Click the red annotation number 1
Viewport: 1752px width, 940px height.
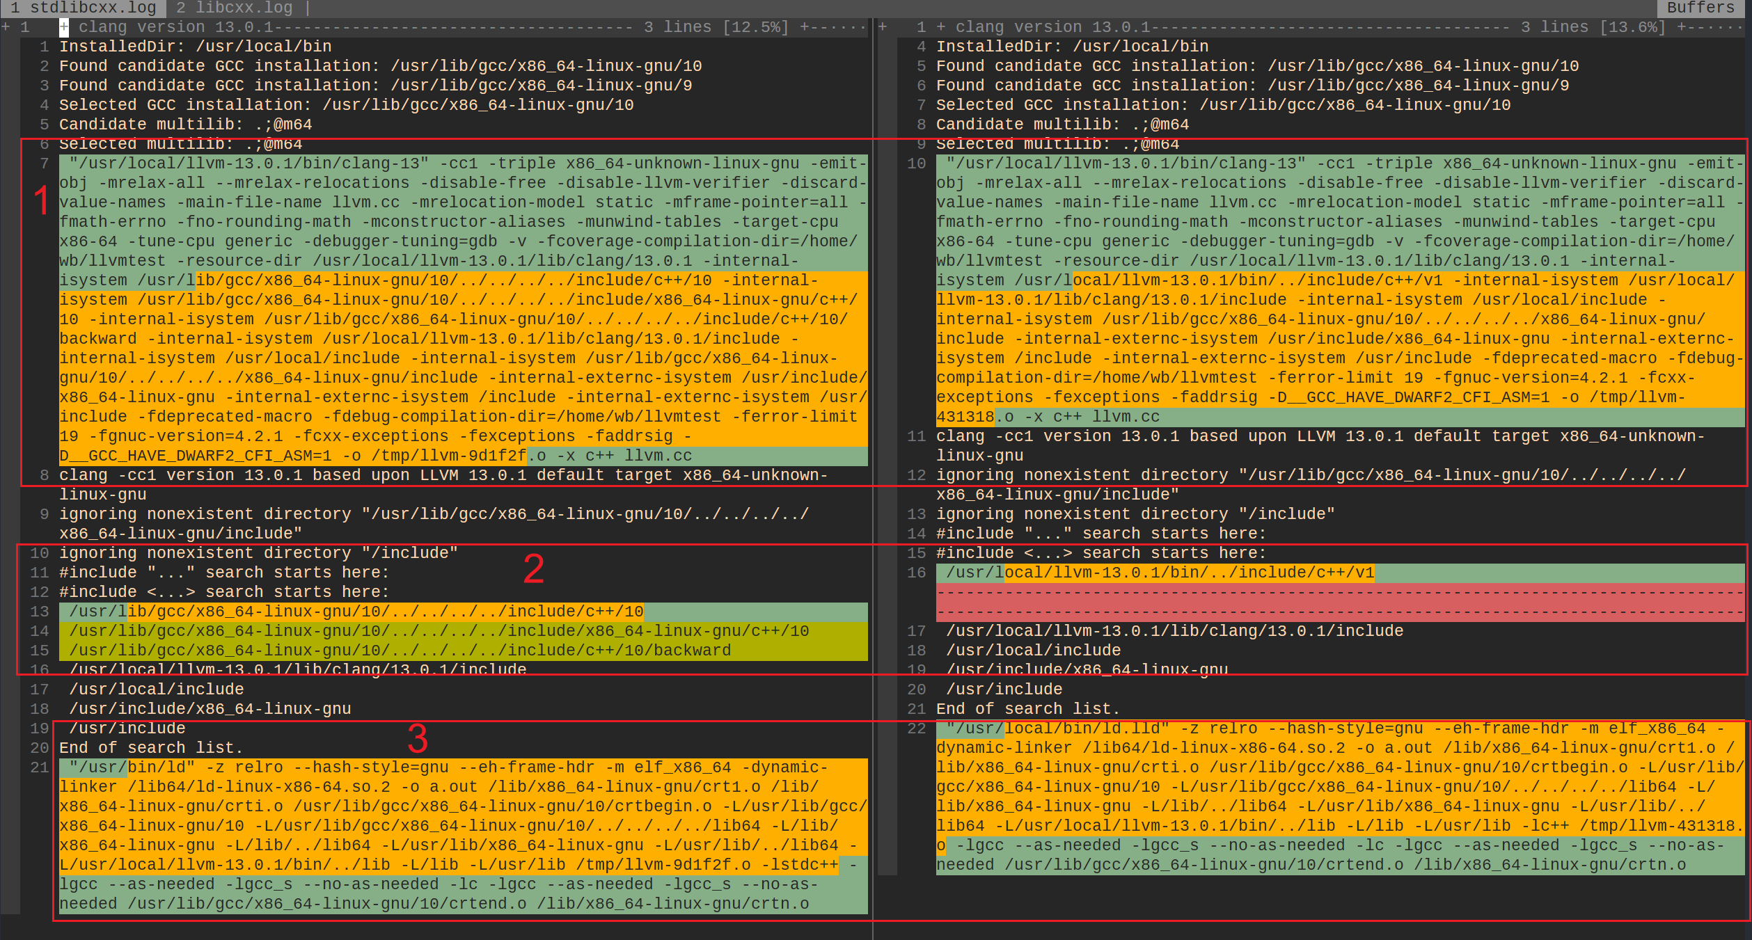(x=42, y=201)
